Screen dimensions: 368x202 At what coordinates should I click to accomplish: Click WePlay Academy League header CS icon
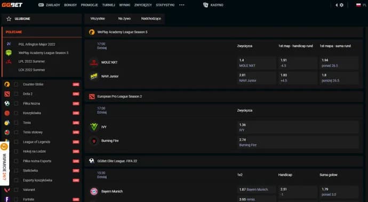point(92,32)
